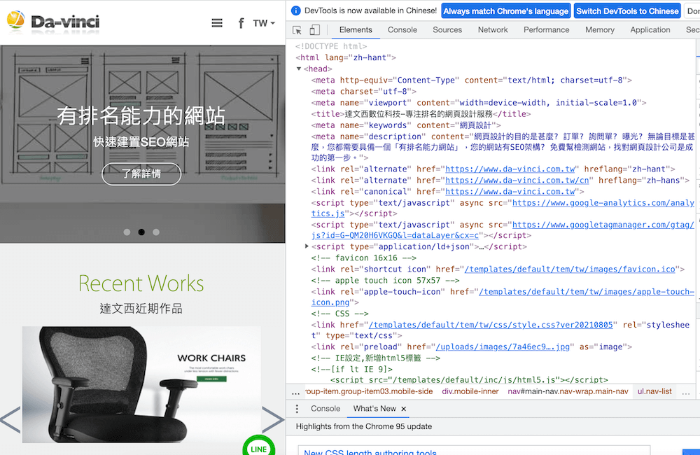Screen dimensions: 700x455
Task: Open the TW language dropdown
Action: click(263, 23)
